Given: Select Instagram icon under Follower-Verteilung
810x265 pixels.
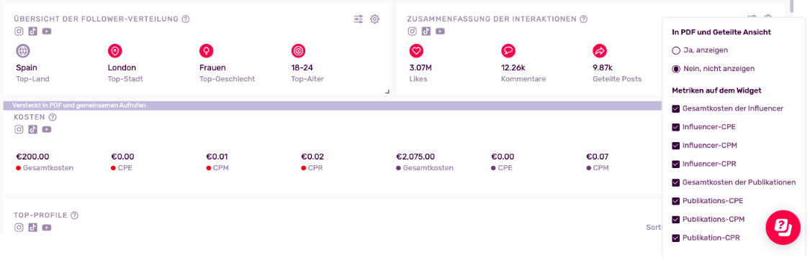Looking at the screenshot, I should pyautogui.click(x=19, y=31).
